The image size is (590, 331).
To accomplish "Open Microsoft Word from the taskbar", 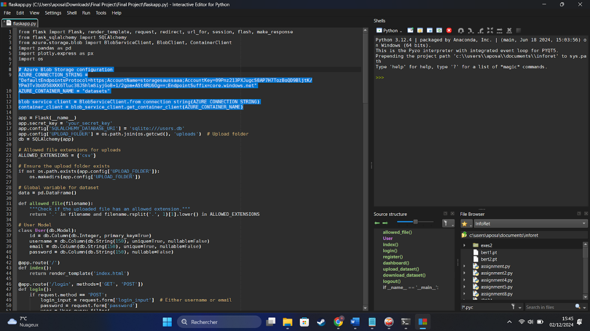I will [355, 322].
